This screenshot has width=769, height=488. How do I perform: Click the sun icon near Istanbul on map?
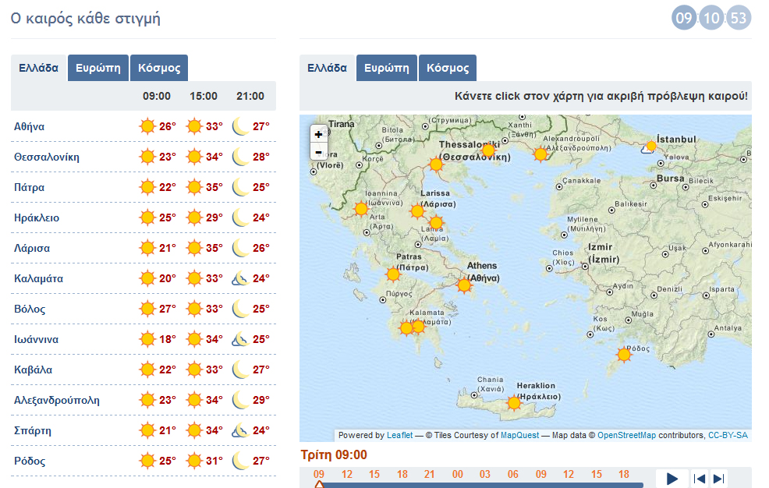click(651, 146)
